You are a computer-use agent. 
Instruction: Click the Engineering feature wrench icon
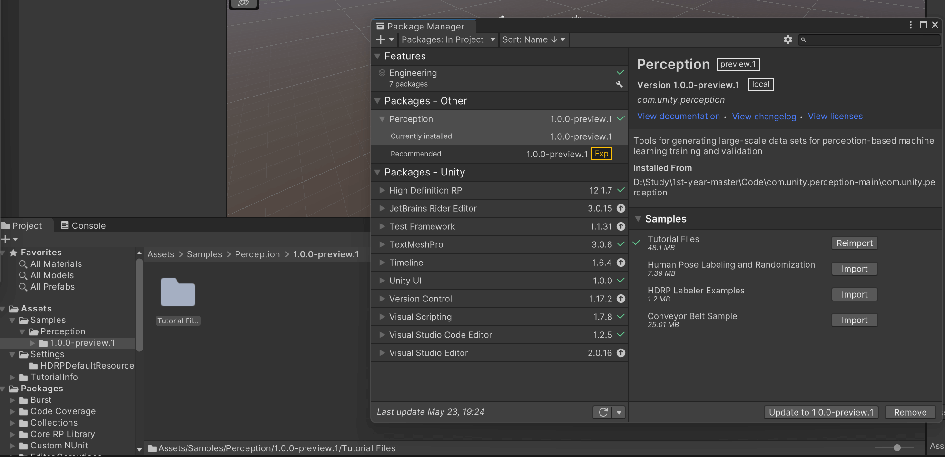[x=620, y=84]
